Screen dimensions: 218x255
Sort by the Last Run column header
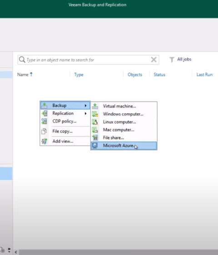pos(204,75)
